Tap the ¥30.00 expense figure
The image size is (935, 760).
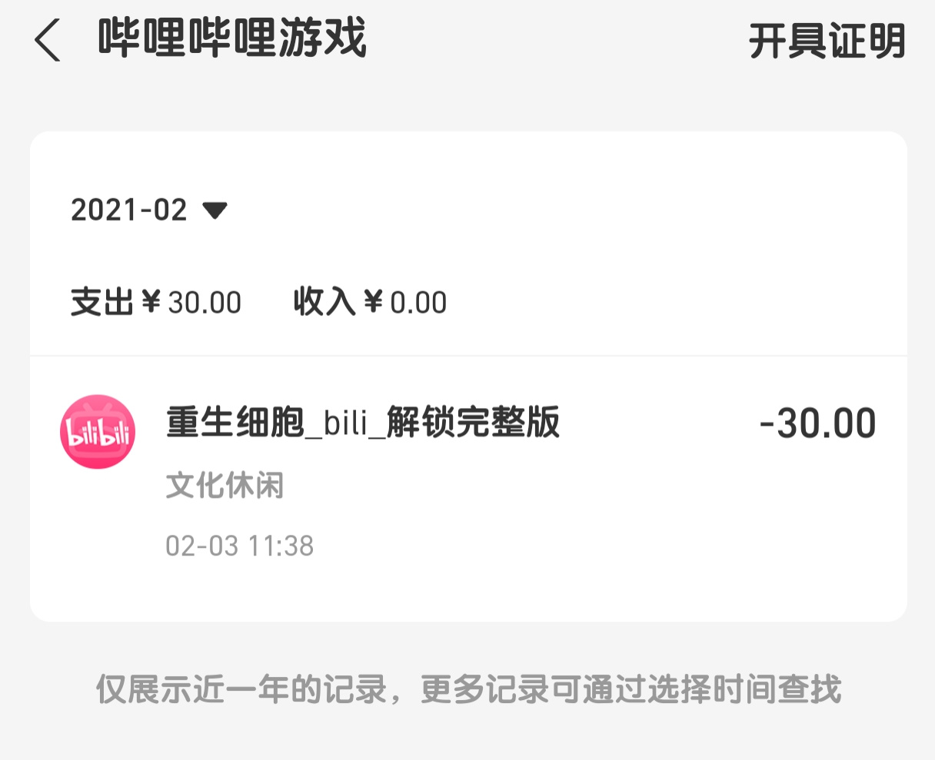point(192,303)
